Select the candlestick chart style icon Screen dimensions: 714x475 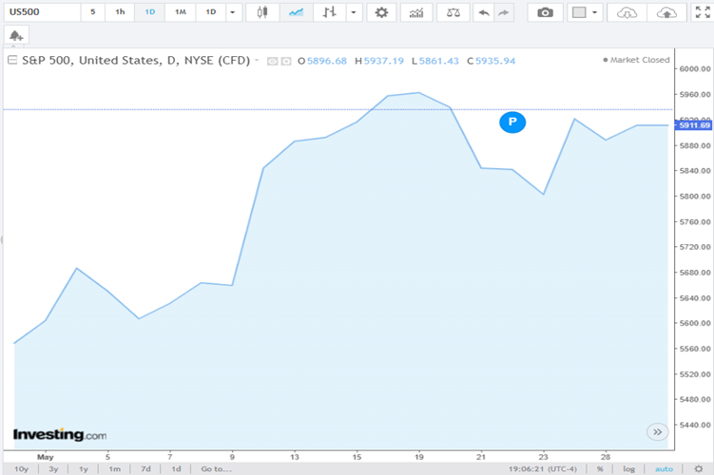pyautogui.click(x=262, y=12)
